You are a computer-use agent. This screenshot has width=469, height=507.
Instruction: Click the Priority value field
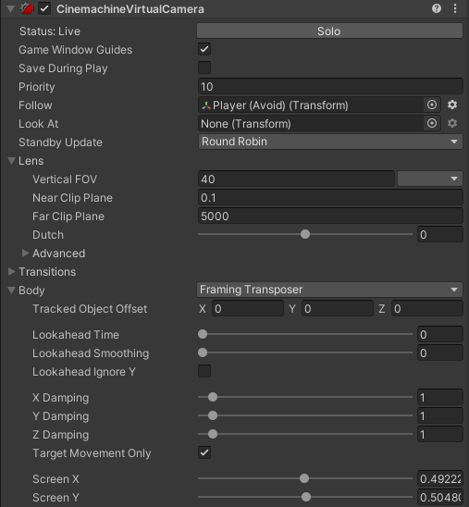tap(330, 87)
